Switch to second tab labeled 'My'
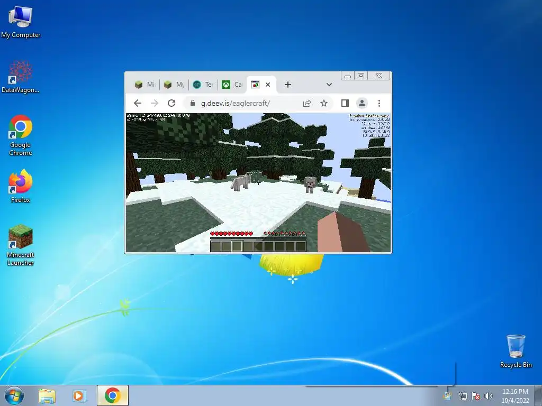542x406 pixels. 174,85
